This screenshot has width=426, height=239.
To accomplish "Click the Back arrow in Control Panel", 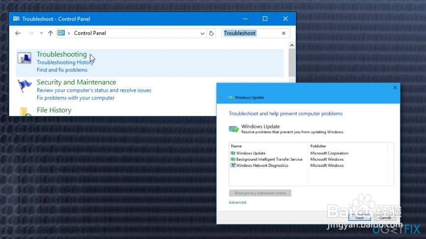I will coord(18,33).
